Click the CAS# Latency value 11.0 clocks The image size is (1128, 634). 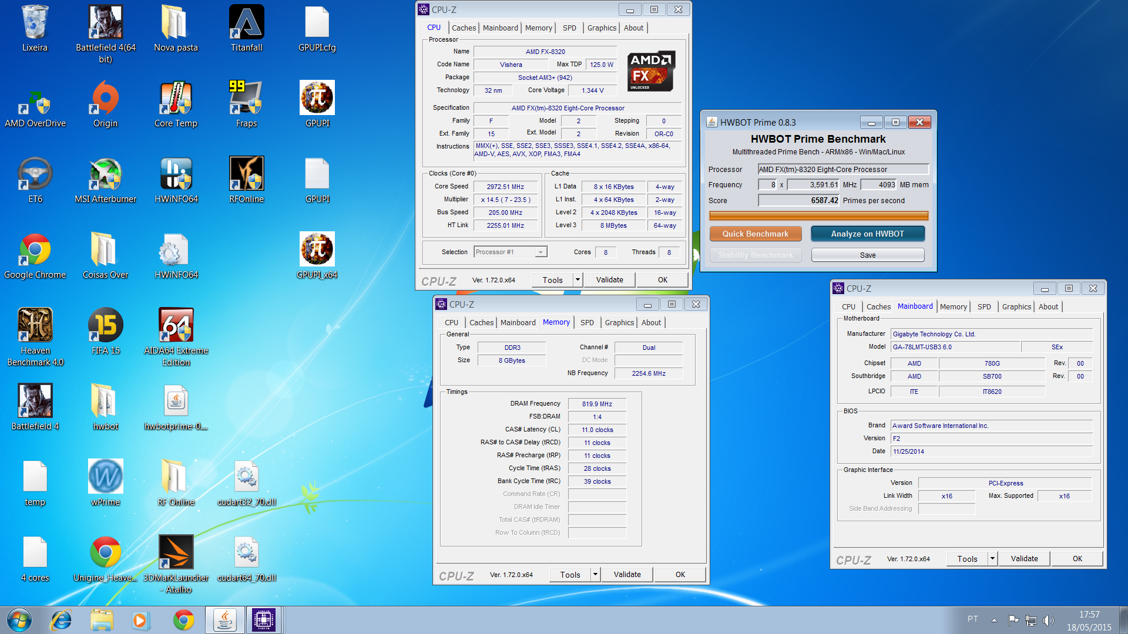[x=597, y=430]
